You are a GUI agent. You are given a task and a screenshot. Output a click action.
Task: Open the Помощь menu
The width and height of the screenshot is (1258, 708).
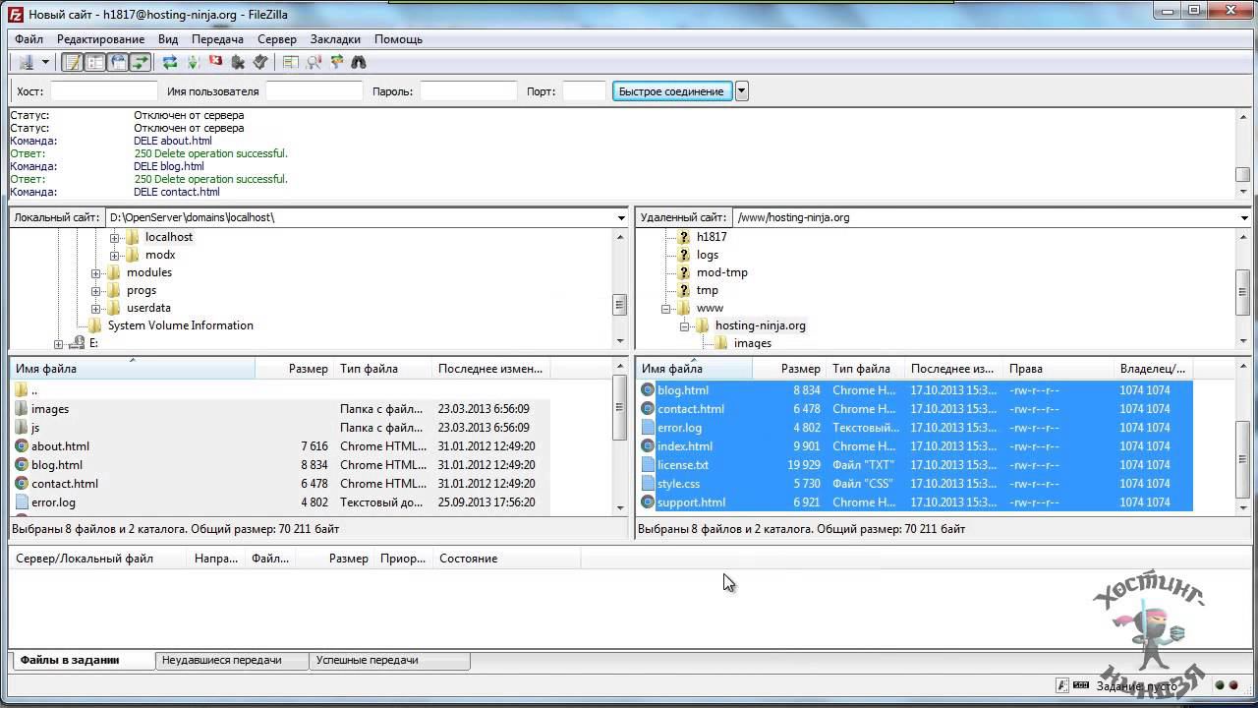click(x=398, y=39)
